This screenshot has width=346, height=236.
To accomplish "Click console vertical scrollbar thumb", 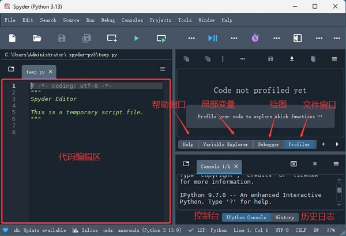I will point(339,190).
